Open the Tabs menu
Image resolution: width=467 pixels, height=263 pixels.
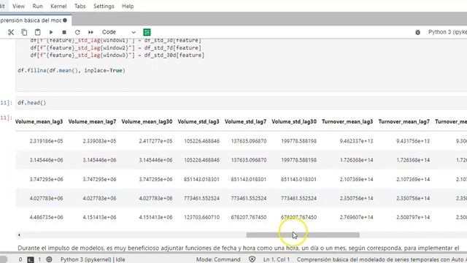[80, 7]
